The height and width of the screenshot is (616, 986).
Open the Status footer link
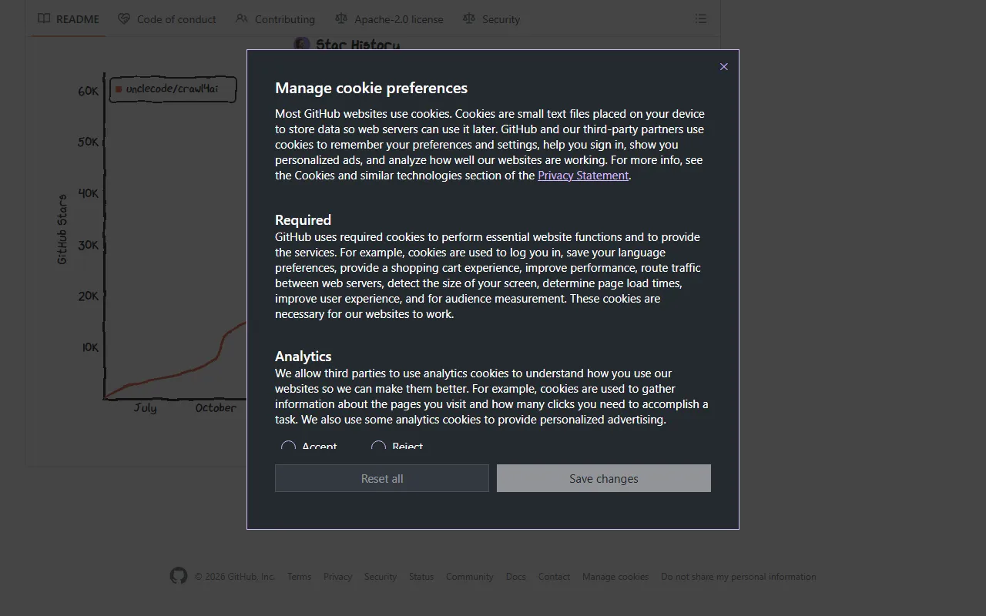421,577
